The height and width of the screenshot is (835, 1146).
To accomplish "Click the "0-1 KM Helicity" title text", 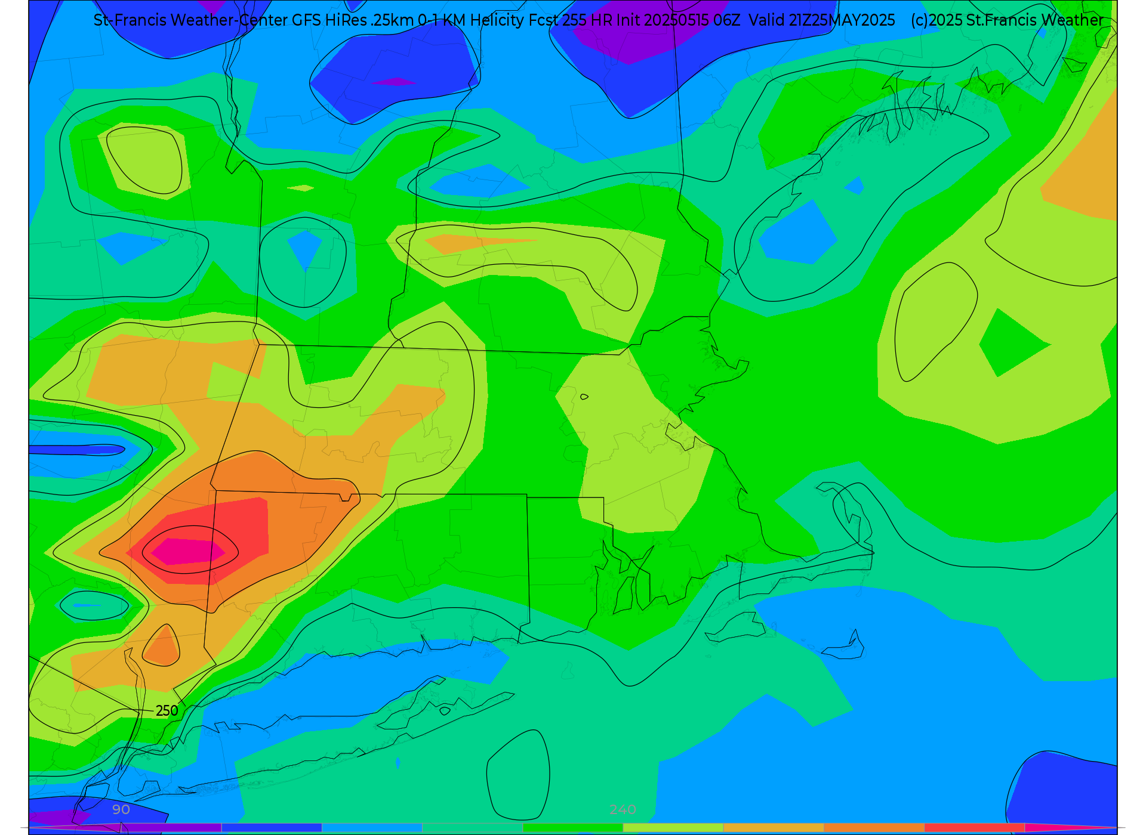I will click(471, 20).
